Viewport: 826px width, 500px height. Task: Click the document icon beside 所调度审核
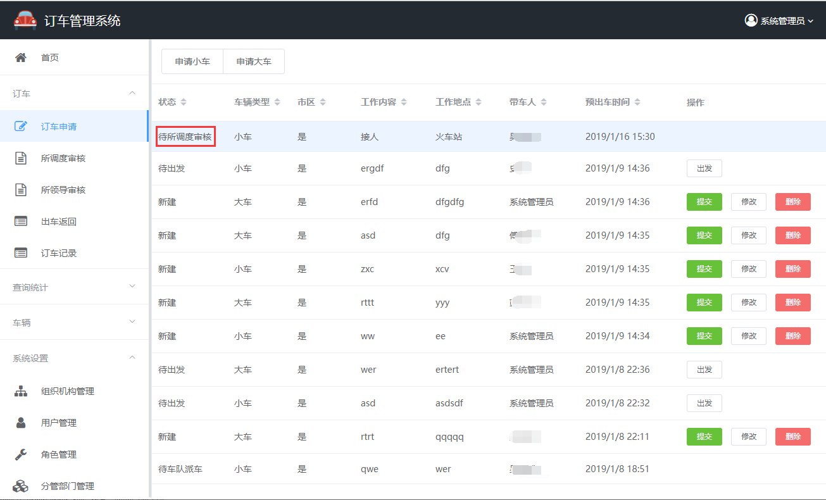pyautogui.click(x=21, y=158)
